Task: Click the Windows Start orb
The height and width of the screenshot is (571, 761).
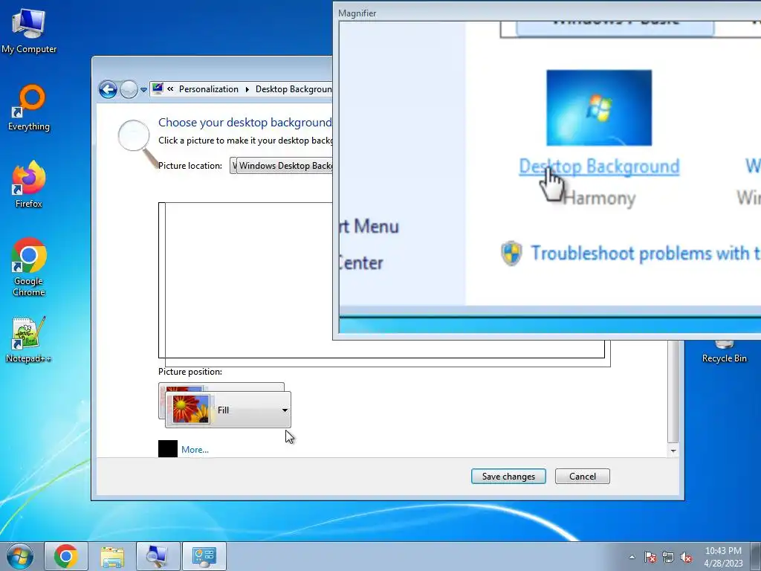Action: [20, 556]
